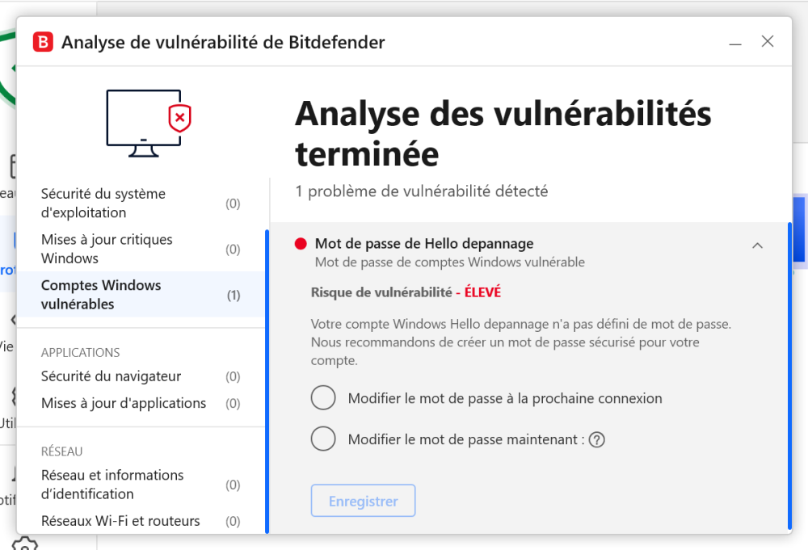Click the sidebar blue scrollbar

267,381
